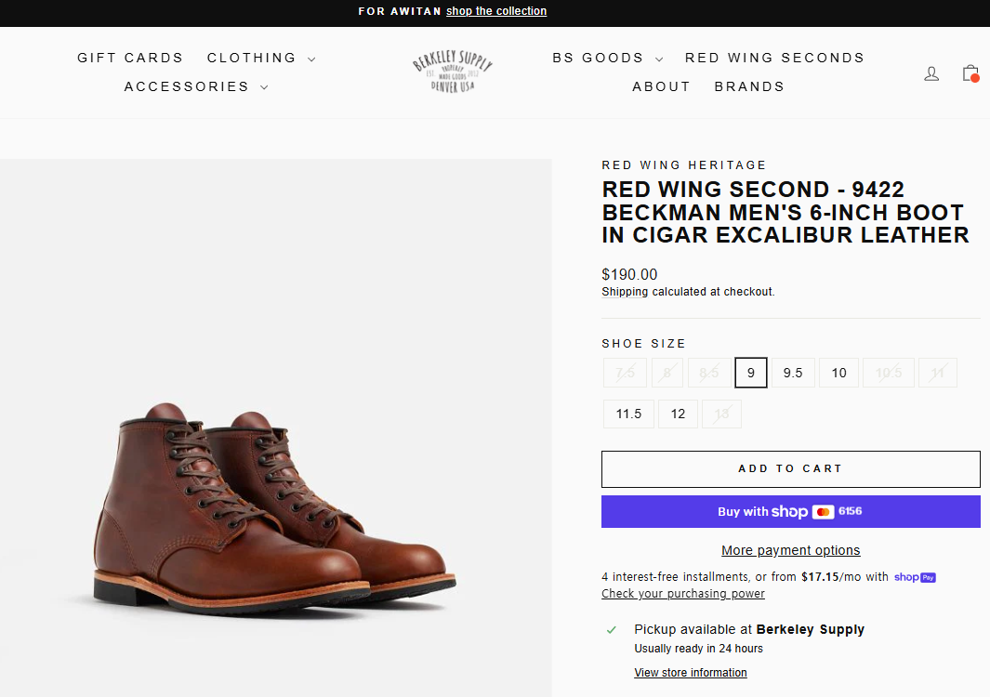
Task: Open the BS Goods dropdown menu
Action: (x=607, y=58)
